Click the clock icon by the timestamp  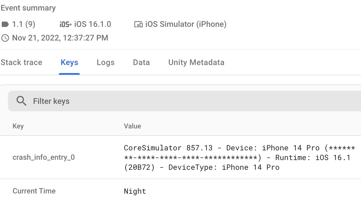click(5, 38)
